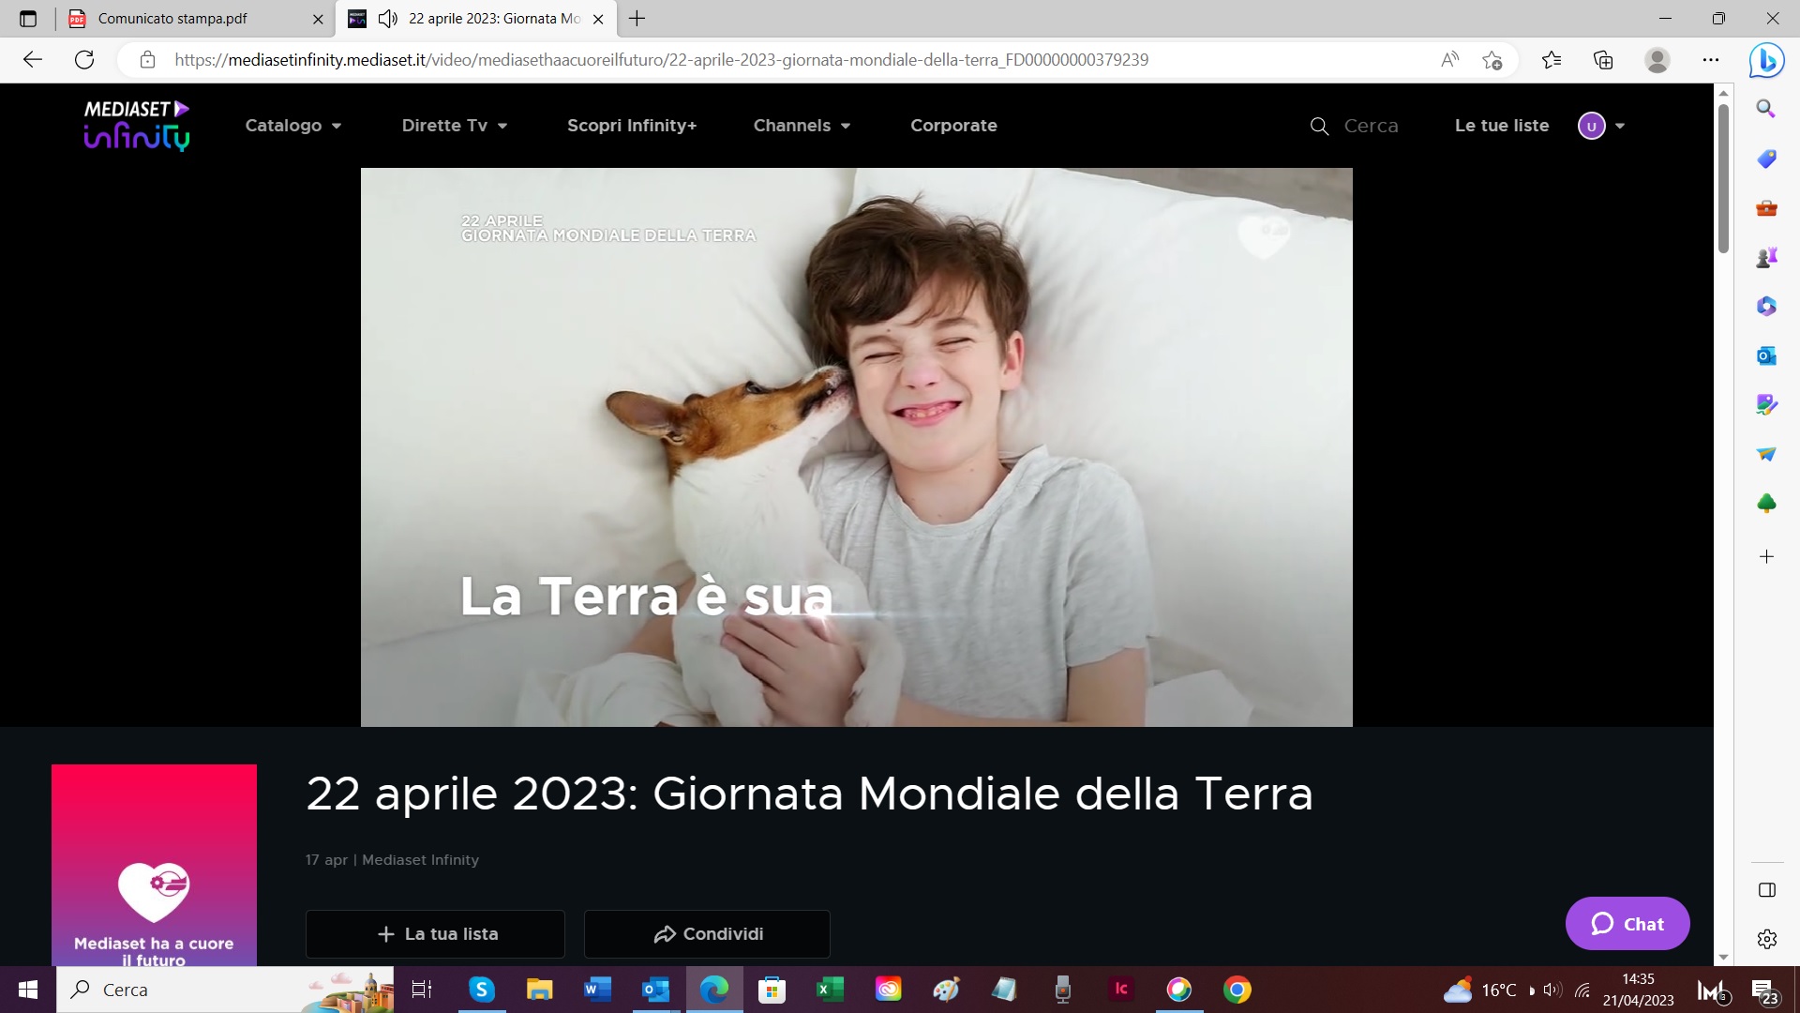Close the Comunicato stampa.pdf tab

coord(318,19)
